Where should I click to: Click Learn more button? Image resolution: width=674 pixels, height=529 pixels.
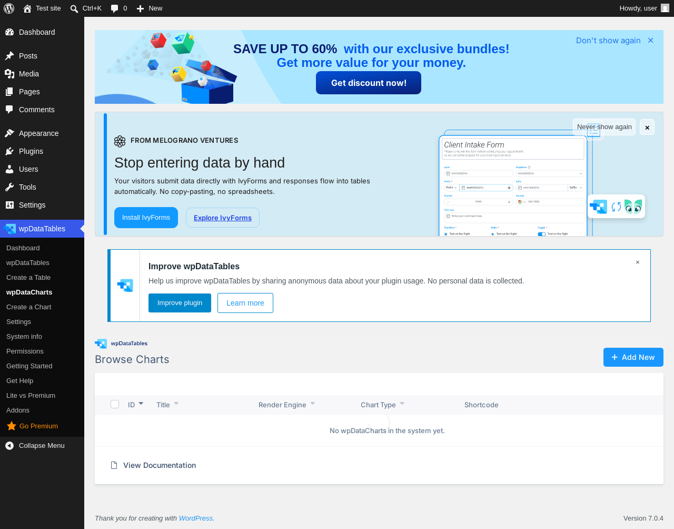click(245, 303)
